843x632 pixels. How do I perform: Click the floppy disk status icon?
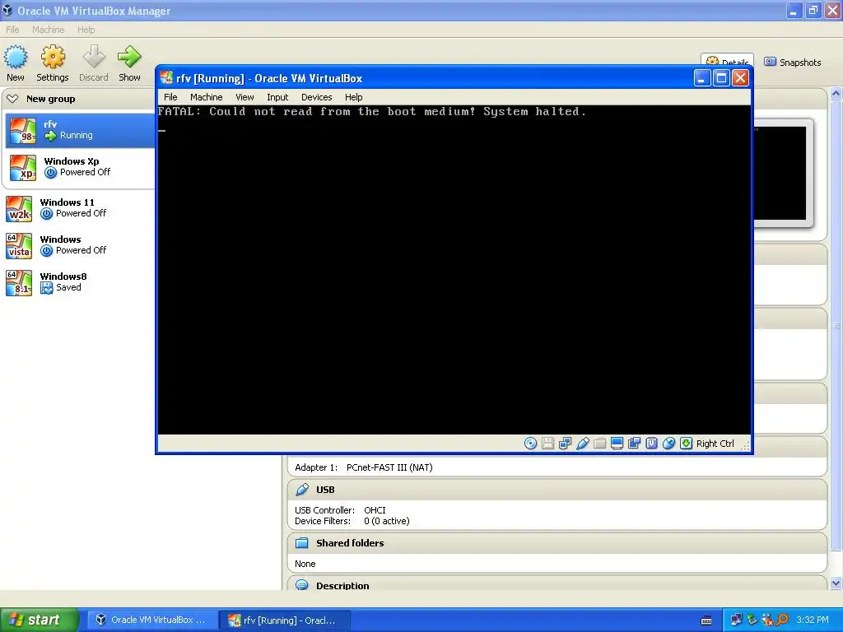point(547,444)
